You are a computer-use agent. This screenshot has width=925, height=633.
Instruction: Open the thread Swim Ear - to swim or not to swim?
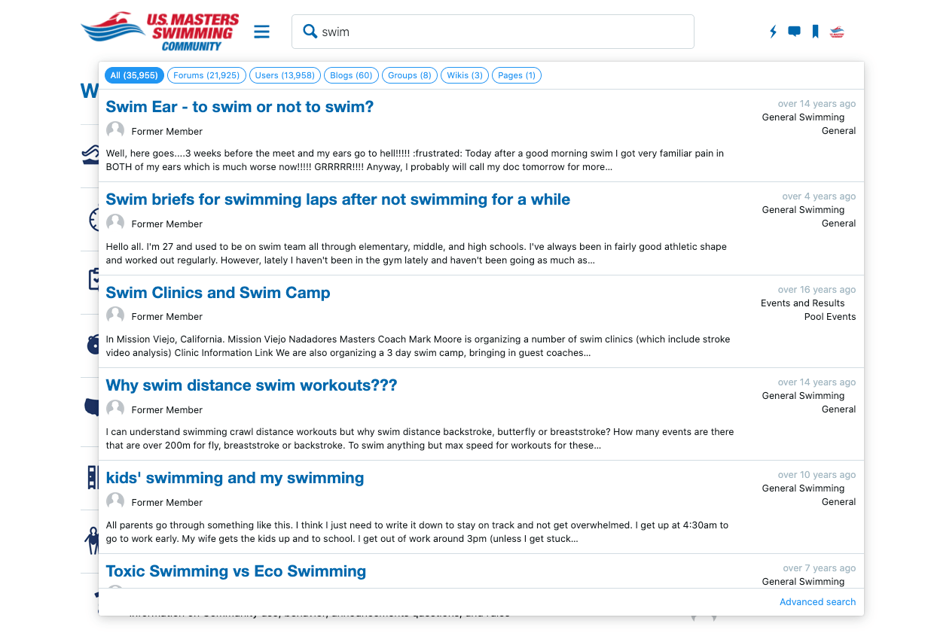click(x=240, y=107)
